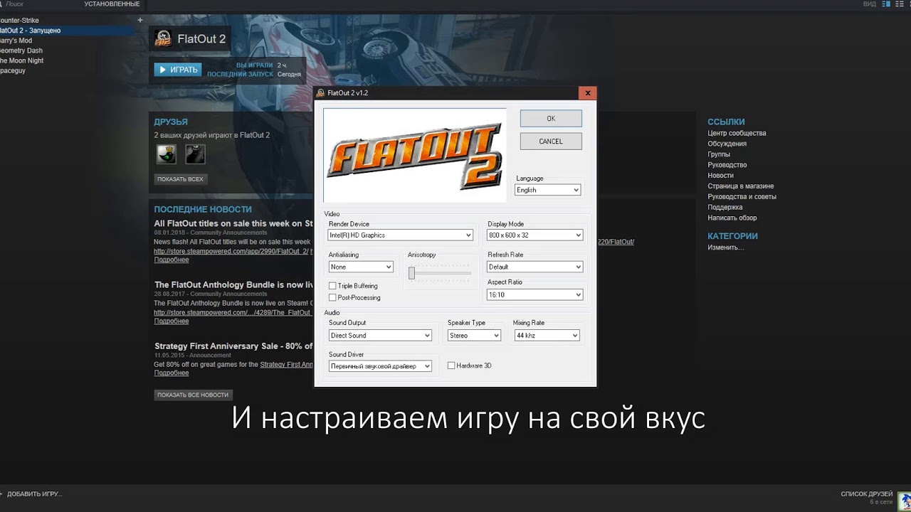911x512 pixels.
Task: Open the Render Device dropdown
Action: pos(401,235)
